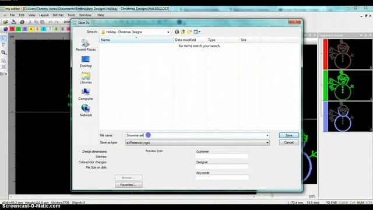Choose the select objects tool in left toolbar
373x210 pixels.
pyautogui.click(x=3, y=38)
